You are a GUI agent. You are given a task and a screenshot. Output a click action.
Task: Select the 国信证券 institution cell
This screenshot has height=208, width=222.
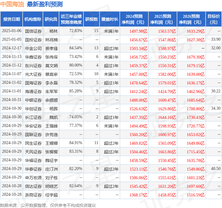pyautogui.click(x=33, y=31)
